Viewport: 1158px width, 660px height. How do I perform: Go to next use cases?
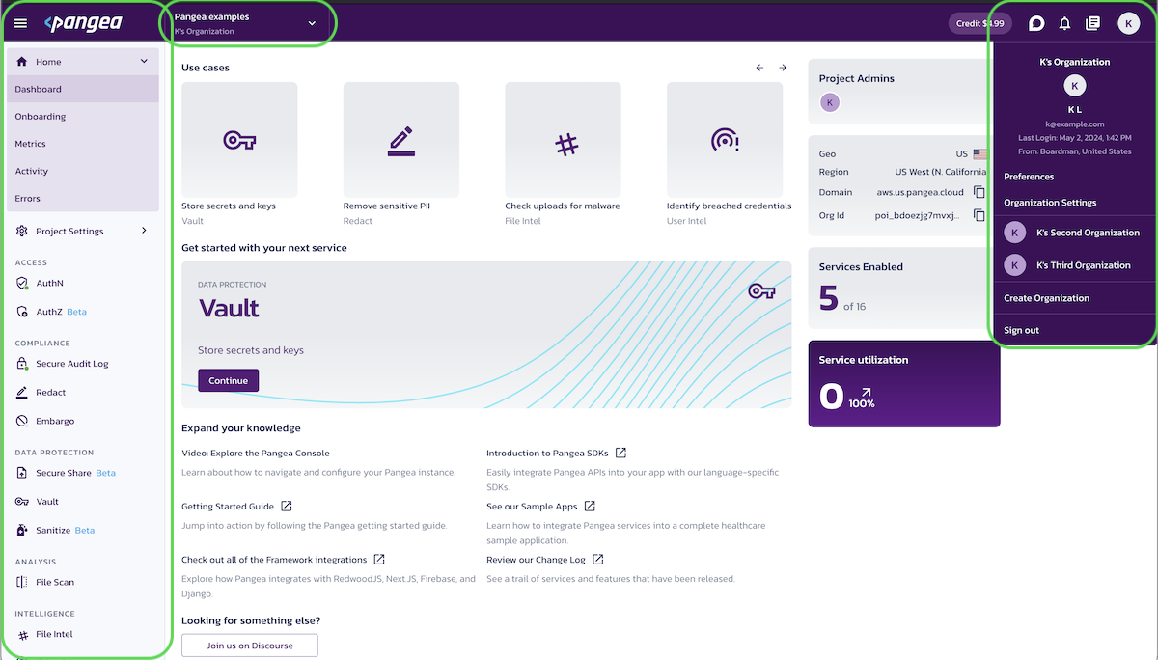pyautogui.click(x=783, y=68)
